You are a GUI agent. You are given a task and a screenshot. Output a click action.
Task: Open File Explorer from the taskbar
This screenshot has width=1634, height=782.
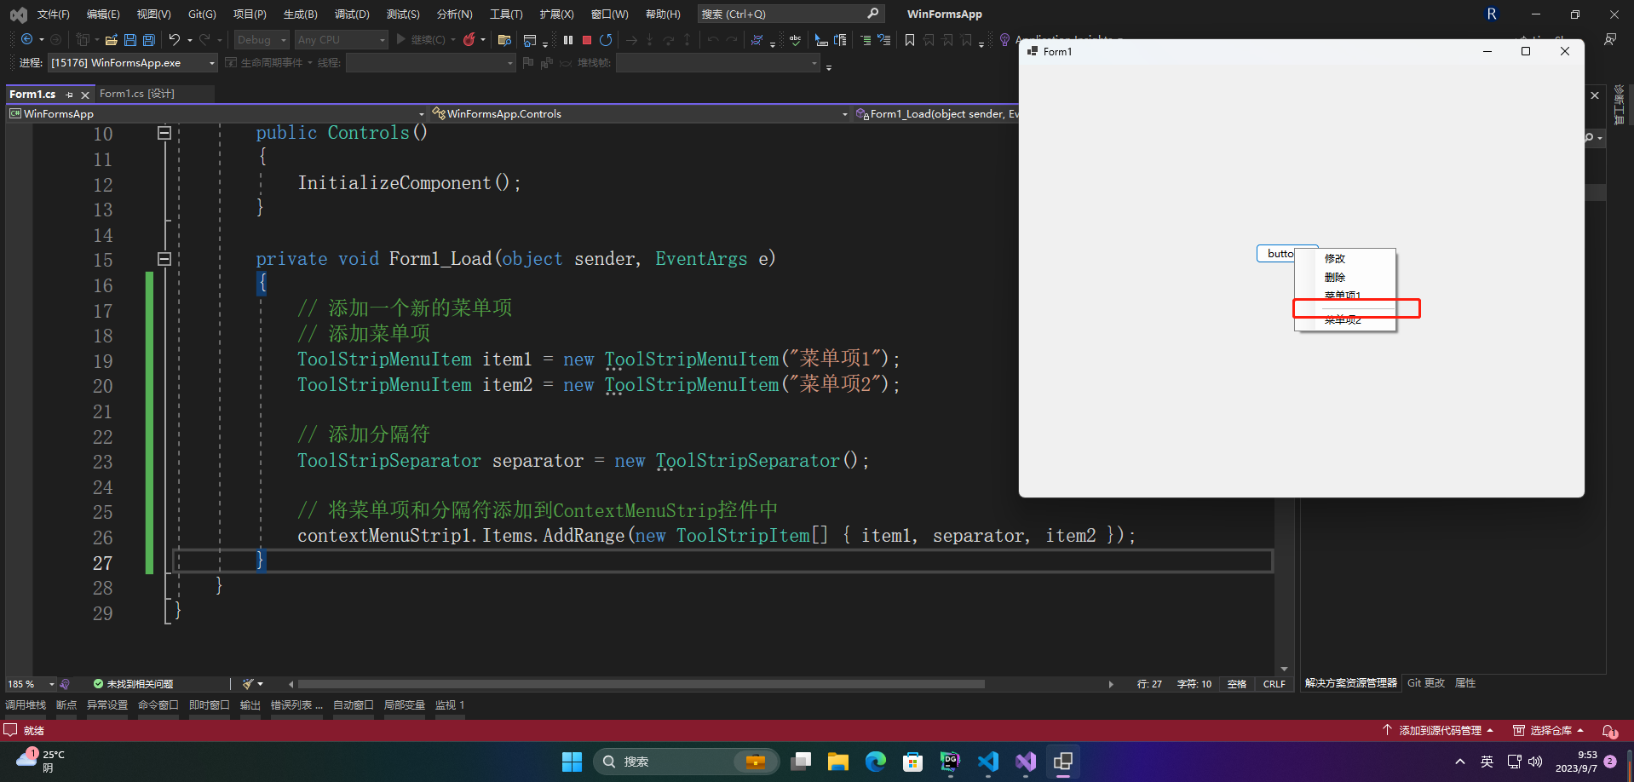tap(838, 762)
